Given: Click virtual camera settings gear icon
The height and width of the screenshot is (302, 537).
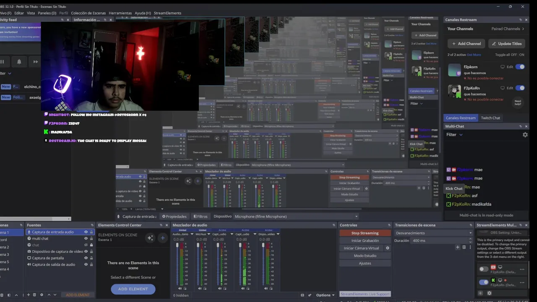Looking at the screenshot, I should click(387, 248).
